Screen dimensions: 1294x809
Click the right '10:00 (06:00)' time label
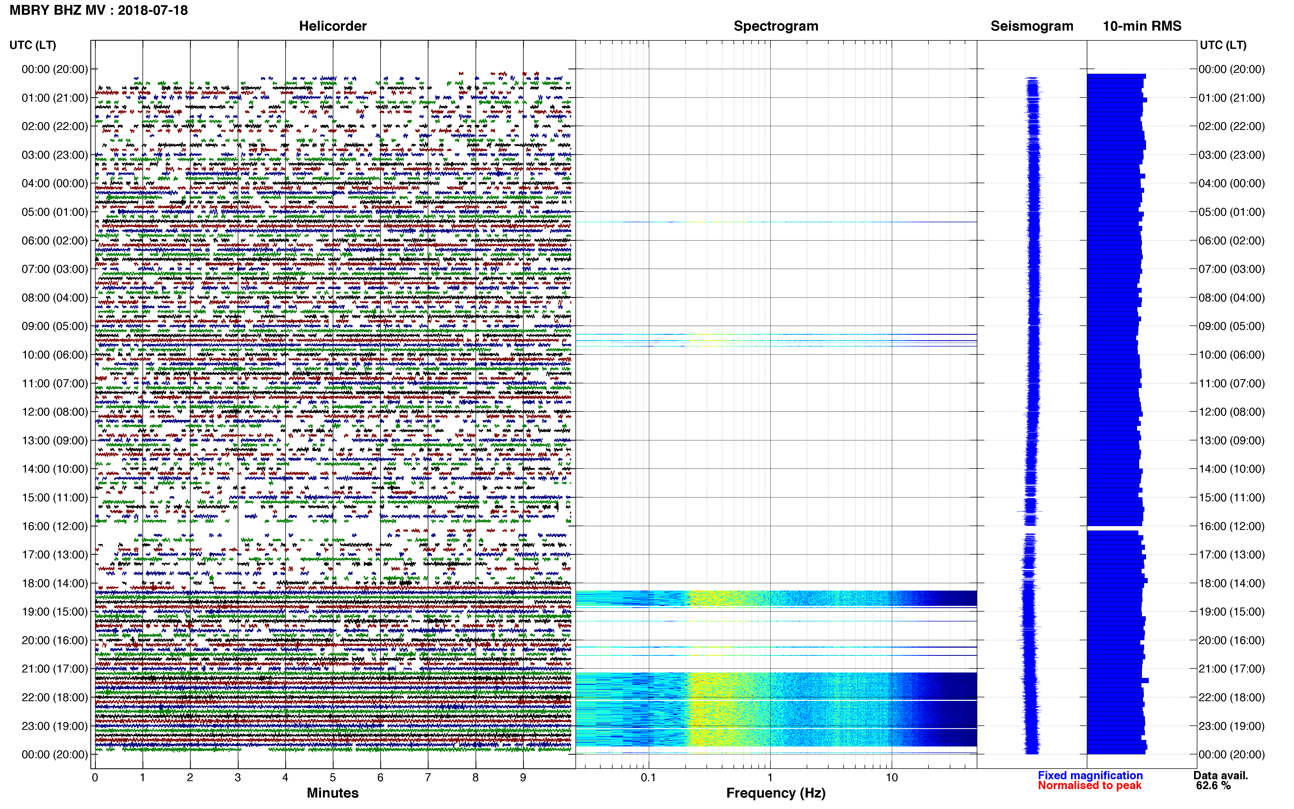1231,355
